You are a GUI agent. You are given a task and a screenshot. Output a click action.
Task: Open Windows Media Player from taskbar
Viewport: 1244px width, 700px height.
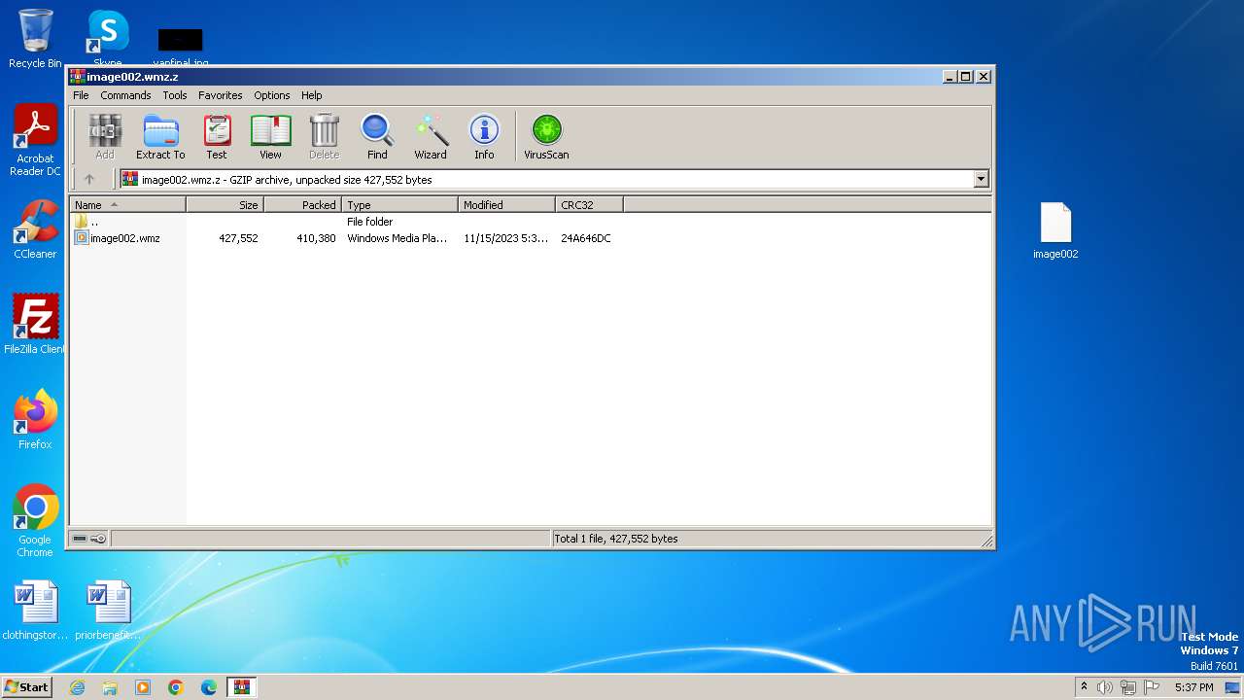tap(143, 687)
